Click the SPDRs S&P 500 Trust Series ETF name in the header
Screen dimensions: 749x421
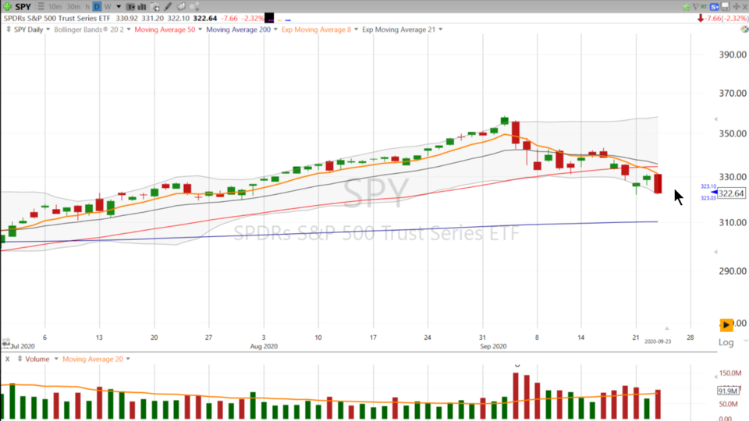pyautogui.click(x=57, y=18)
